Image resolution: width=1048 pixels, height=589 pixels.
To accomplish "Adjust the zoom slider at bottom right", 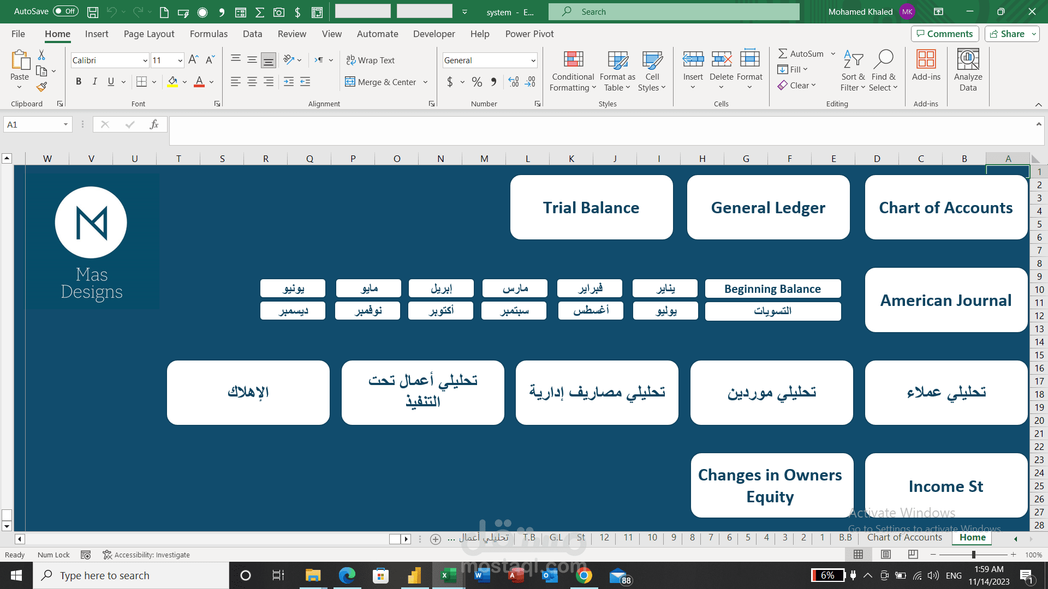I will 974,555.
